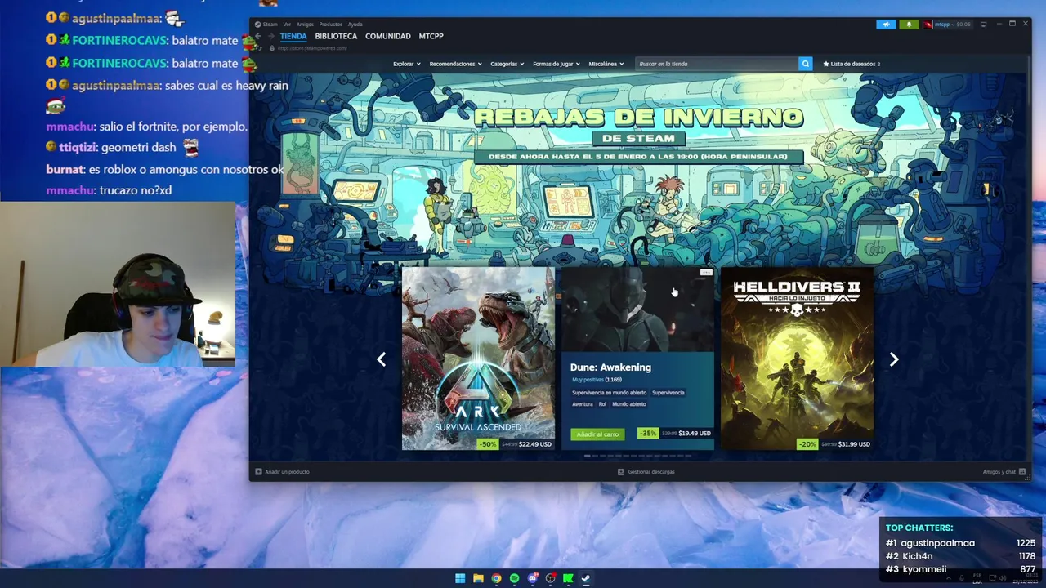This screenshot has height=588, width=1046.
Task: Open OBS Studio from the taskbar
Action: click(x=550, y=578)
